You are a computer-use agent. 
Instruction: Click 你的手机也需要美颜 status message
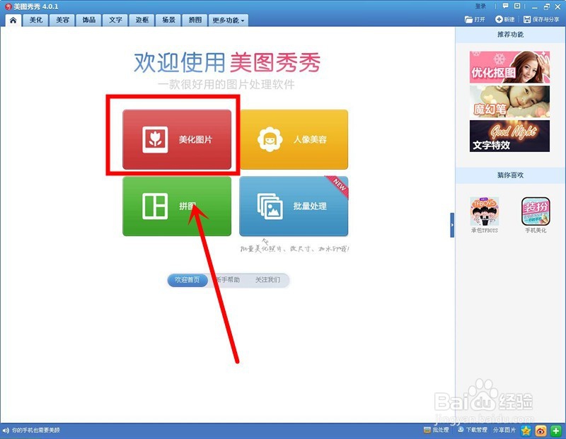point(36,431)
